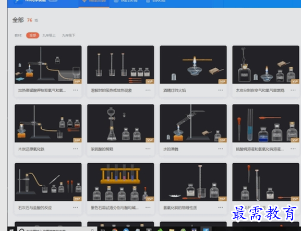
Task: Open the 酒精灯的火焰 experiment thumbnail
Action: point(193,64)
